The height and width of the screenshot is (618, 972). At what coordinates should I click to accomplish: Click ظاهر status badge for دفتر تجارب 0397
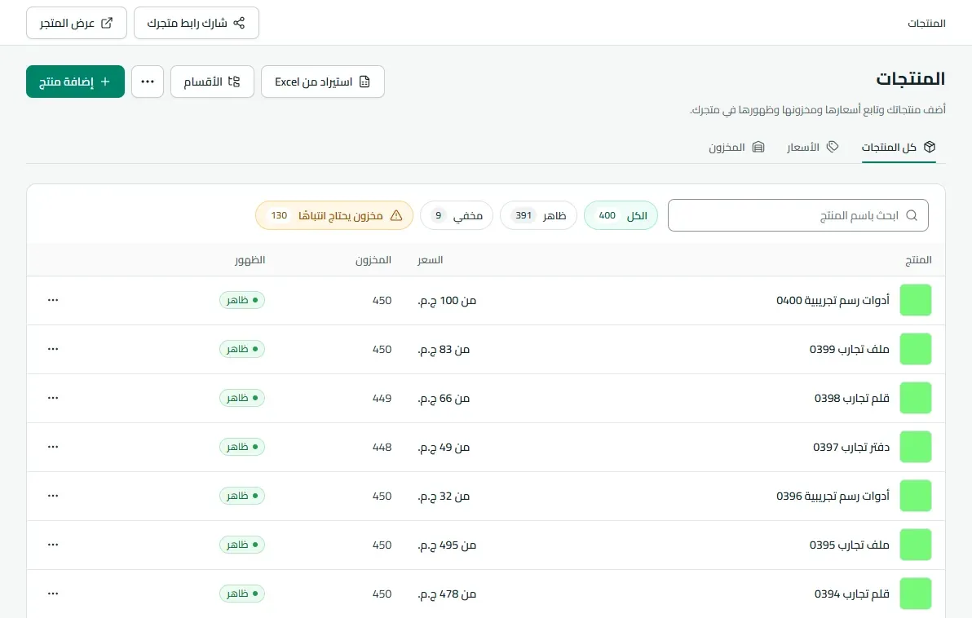pos(241,447)
